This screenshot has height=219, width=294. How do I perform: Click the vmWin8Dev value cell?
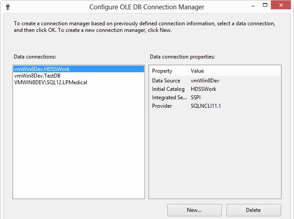[205, 81]
